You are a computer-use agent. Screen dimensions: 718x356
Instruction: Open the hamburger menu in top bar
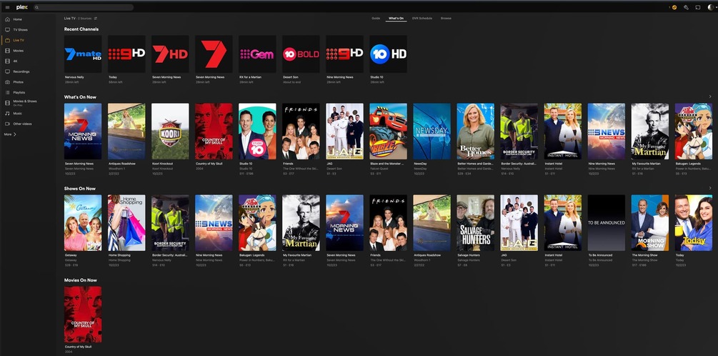7,7
